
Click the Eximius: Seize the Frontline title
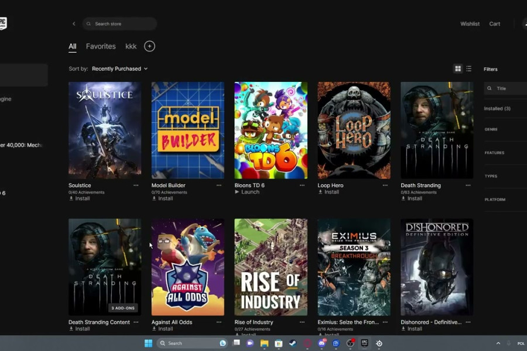(x=348, y=322)
